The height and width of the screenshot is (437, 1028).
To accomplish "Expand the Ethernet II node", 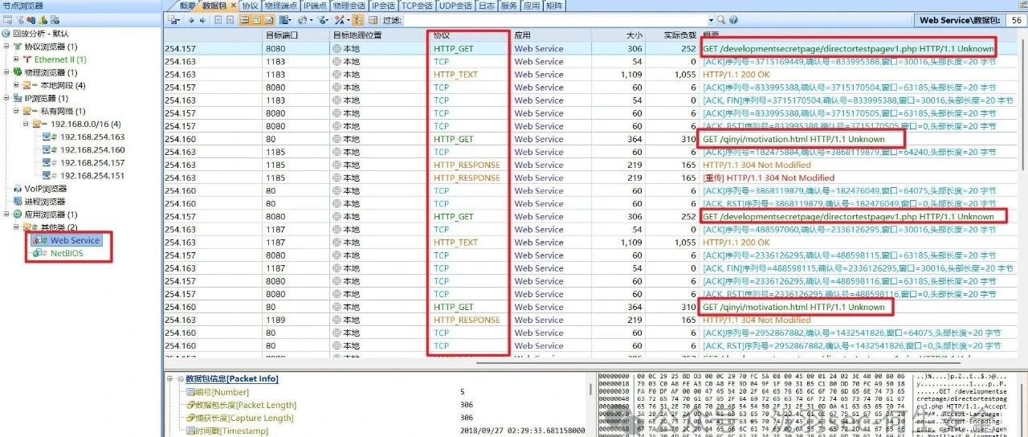I will 17,59.
